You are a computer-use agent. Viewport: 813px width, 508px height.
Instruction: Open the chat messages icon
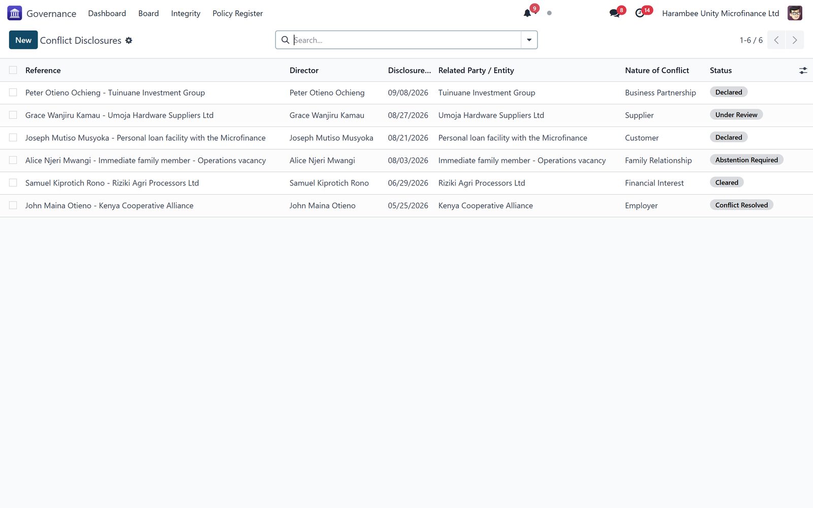click(x=615, y=13)
